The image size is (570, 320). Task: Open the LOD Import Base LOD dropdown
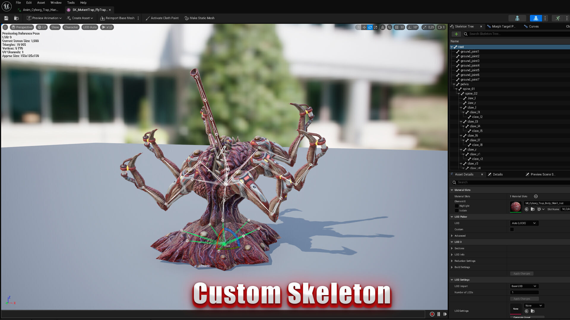pos(524,286)
